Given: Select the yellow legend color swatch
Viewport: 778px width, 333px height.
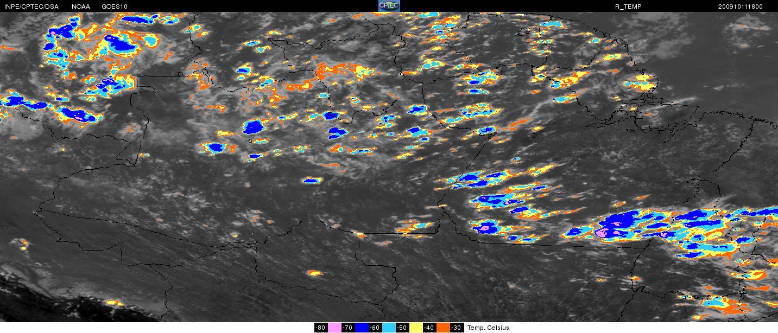Looking at the screenshot, I should point(416,328).
